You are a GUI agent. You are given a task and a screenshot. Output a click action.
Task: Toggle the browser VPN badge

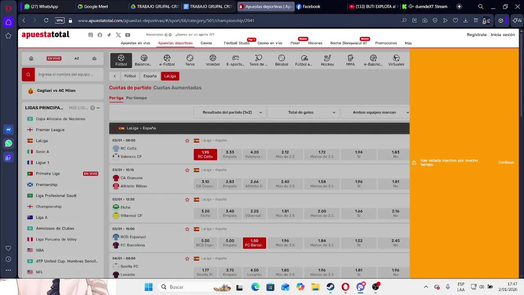click(x=60, y=20)
